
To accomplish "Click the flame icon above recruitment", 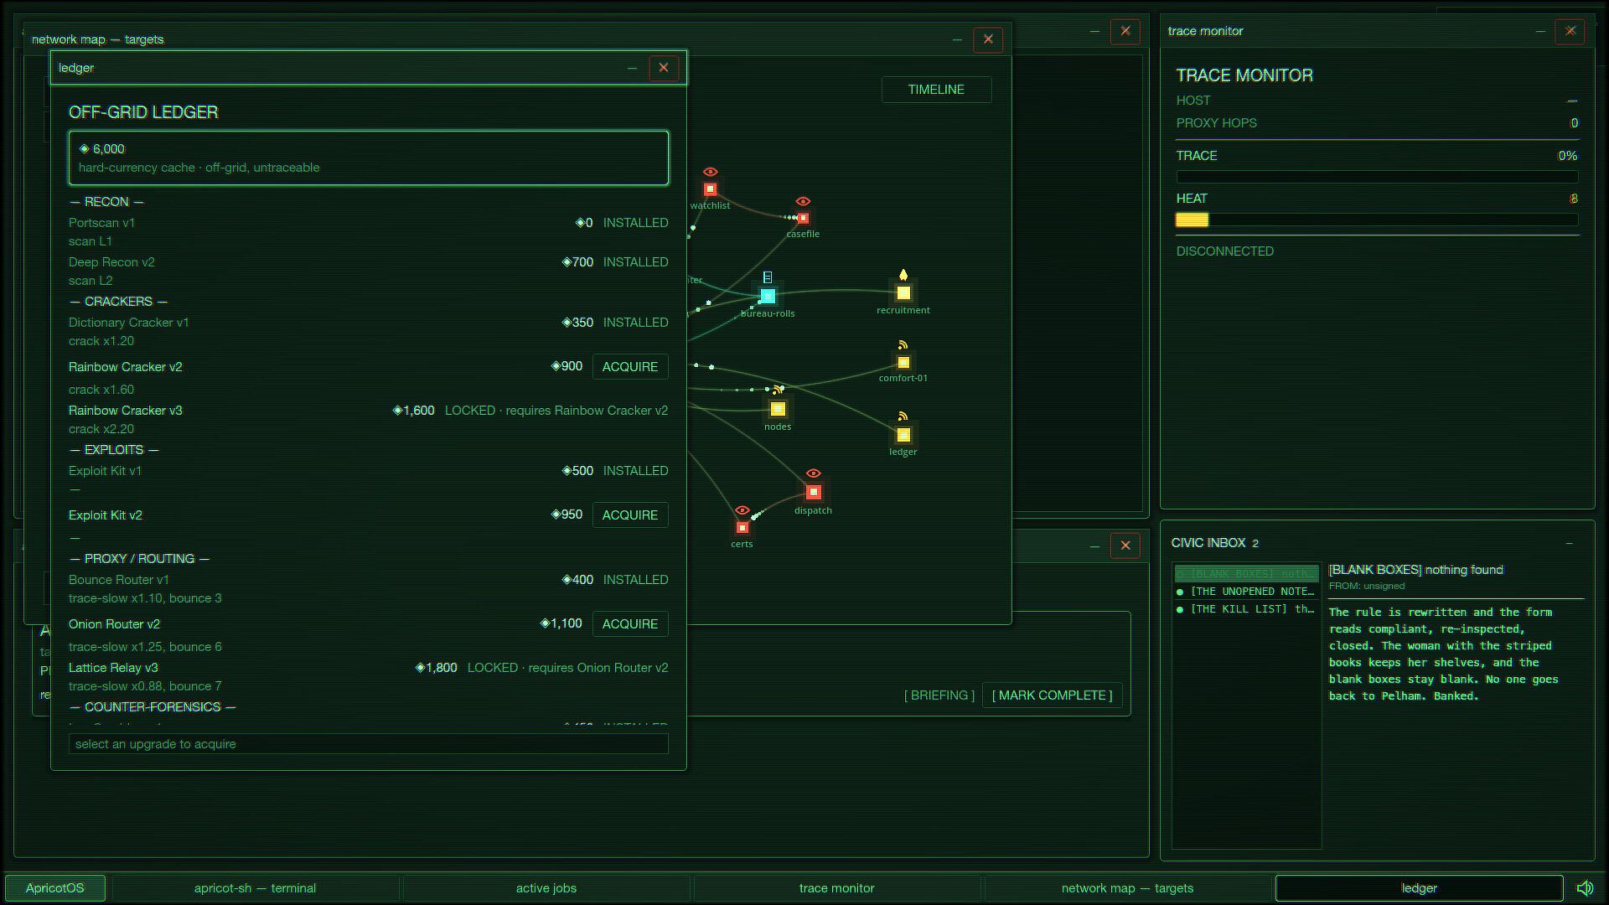I will point(903,275).
